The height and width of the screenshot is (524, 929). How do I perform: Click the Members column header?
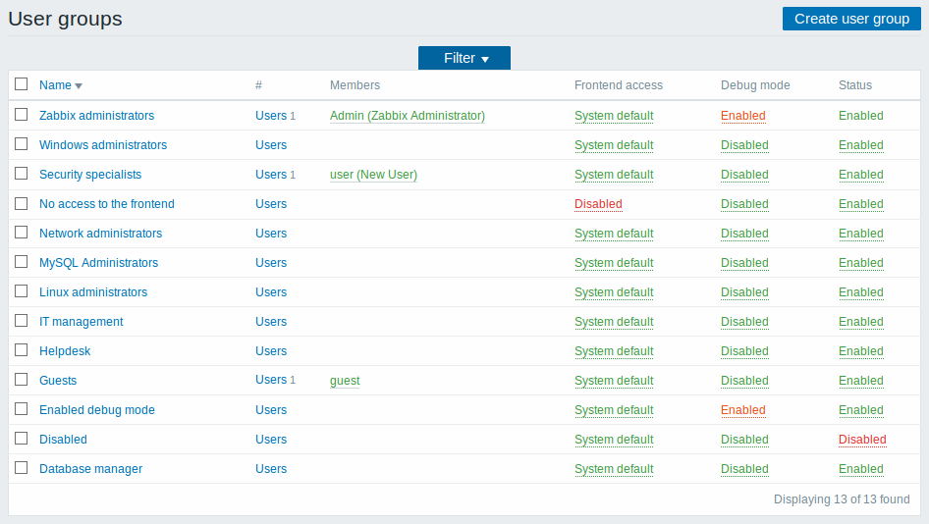(x=355, y=85)
